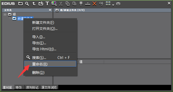Switch to the 源文件浏览 tab
The height and width of the screenshot is (92, 173).
49,87
